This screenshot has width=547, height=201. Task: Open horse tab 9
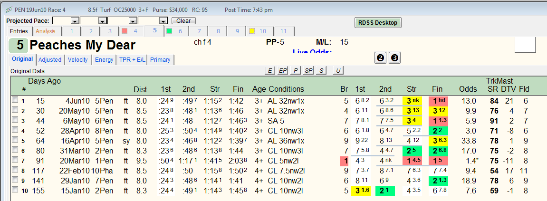[x=237, y=31]
